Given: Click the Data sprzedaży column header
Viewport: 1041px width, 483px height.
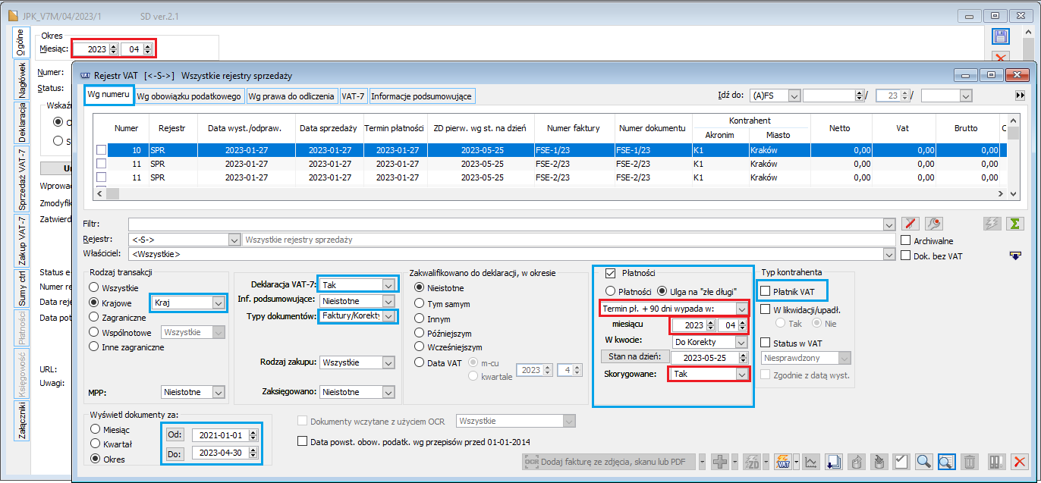Looking at the screenshot, I should coord(329,128).
